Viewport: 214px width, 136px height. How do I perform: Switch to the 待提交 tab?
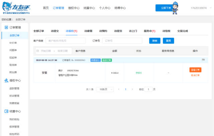[55, 31]
